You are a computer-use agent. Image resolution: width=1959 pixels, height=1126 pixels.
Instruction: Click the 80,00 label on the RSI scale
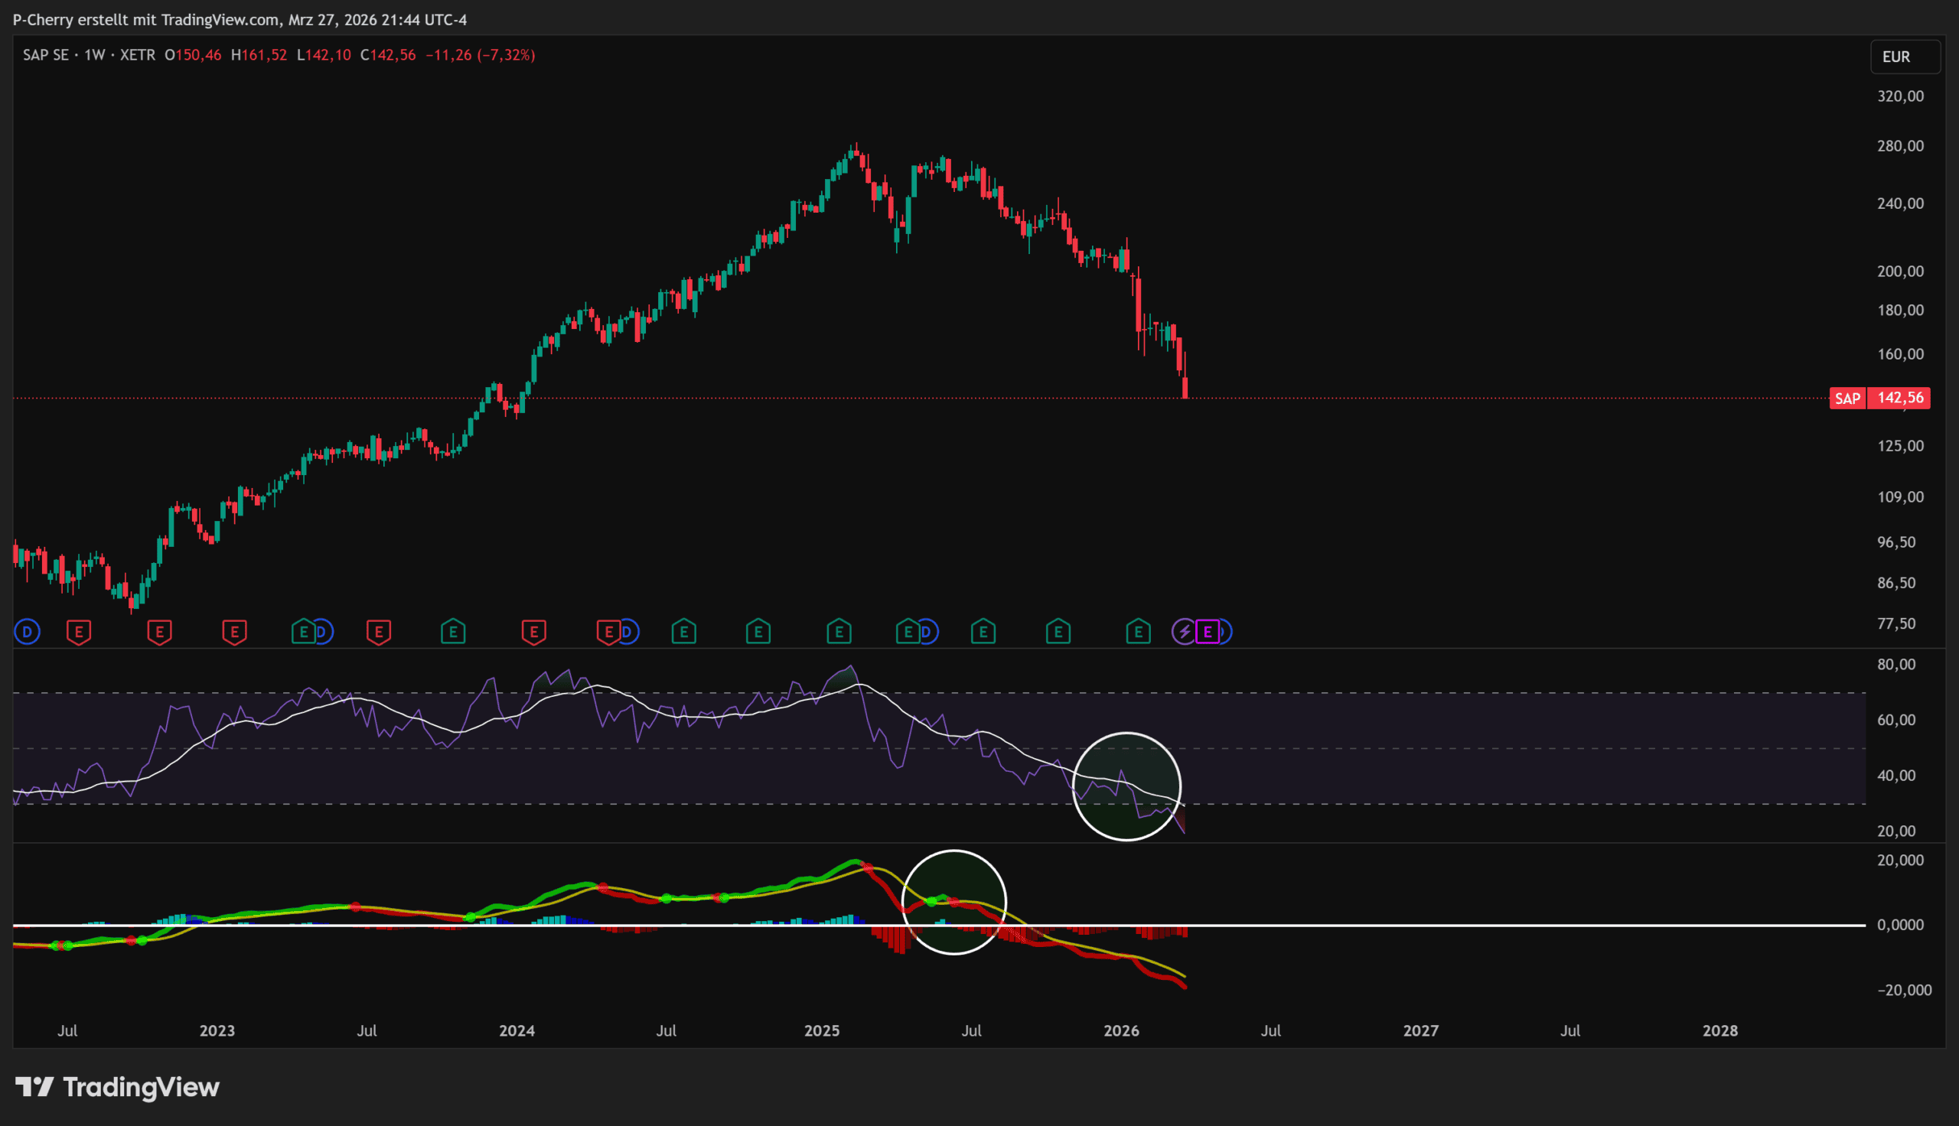[1895, 664]
